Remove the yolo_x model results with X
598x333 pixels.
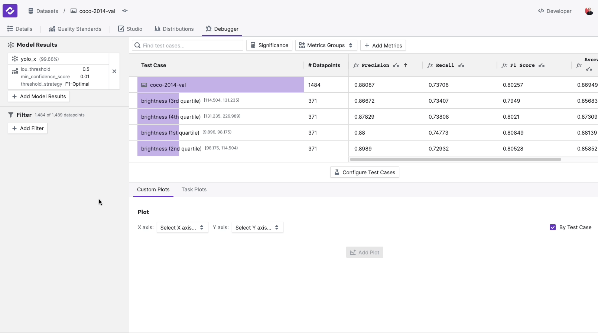[114, 71]
